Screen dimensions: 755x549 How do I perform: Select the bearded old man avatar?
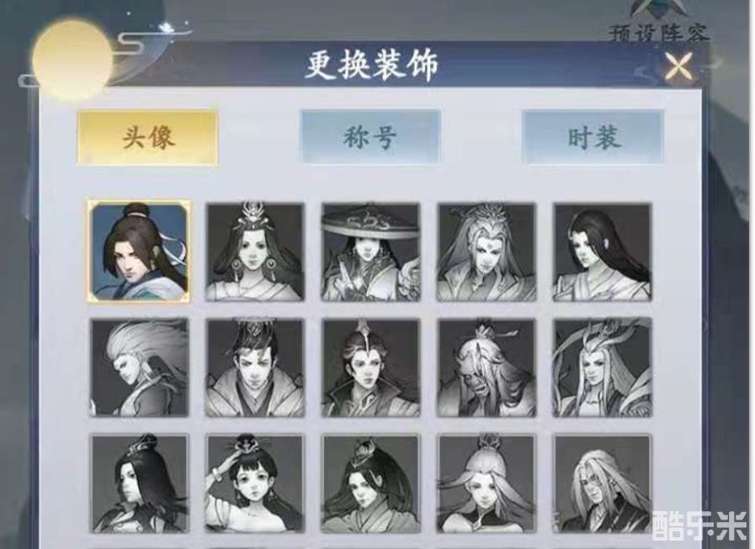486,368
